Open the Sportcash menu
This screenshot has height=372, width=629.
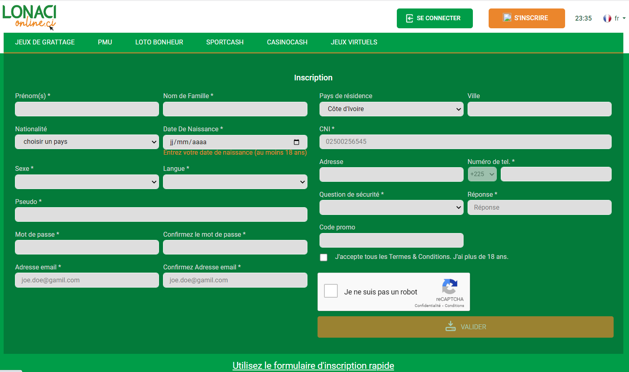[225, 42]
